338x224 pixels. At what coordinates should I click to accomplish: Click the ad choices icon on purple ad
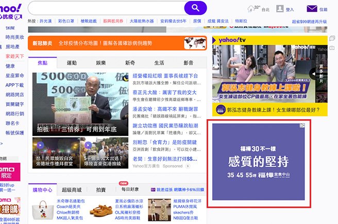[302, 125]
